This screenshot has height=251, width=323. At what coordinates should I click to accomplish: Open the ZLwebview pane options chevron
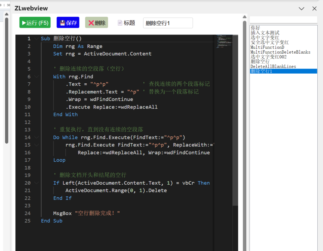(302, 9)
